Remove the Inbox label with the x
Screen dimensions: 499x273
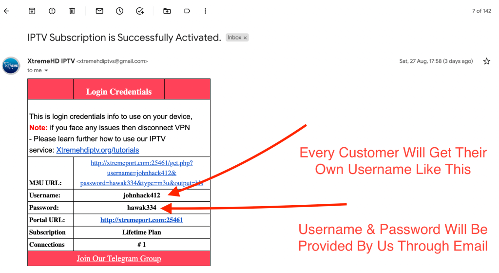click(245, 38)
